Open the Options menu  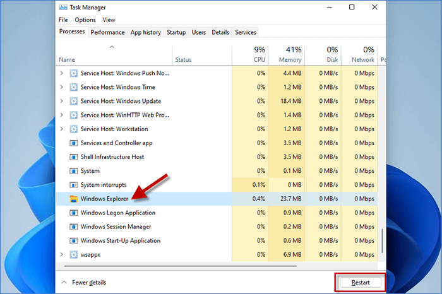point(85,20)
